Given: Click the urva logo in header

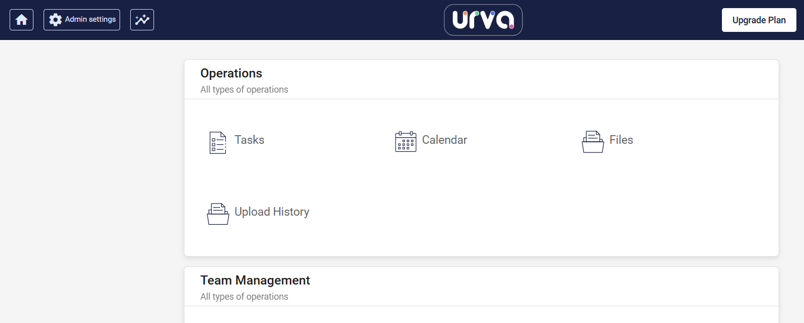Looking at the screenshot, I should (x=483, y=20).
